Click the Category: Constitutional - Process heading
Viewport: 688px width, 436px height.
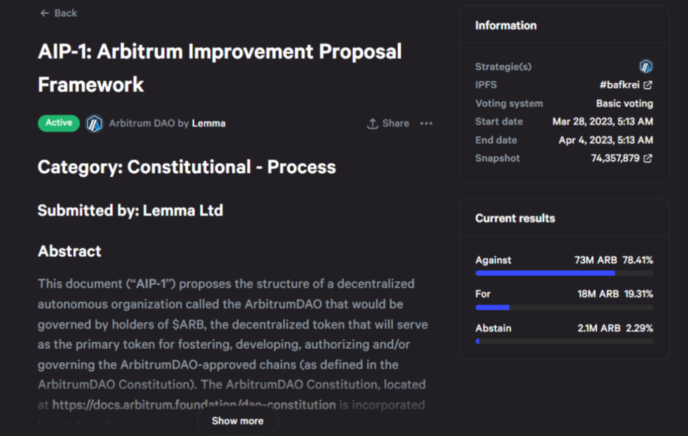pos(187,167)
